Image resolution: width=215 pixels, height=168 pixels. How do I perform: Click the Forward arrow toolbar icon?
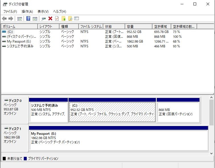(x=11, y=18)
